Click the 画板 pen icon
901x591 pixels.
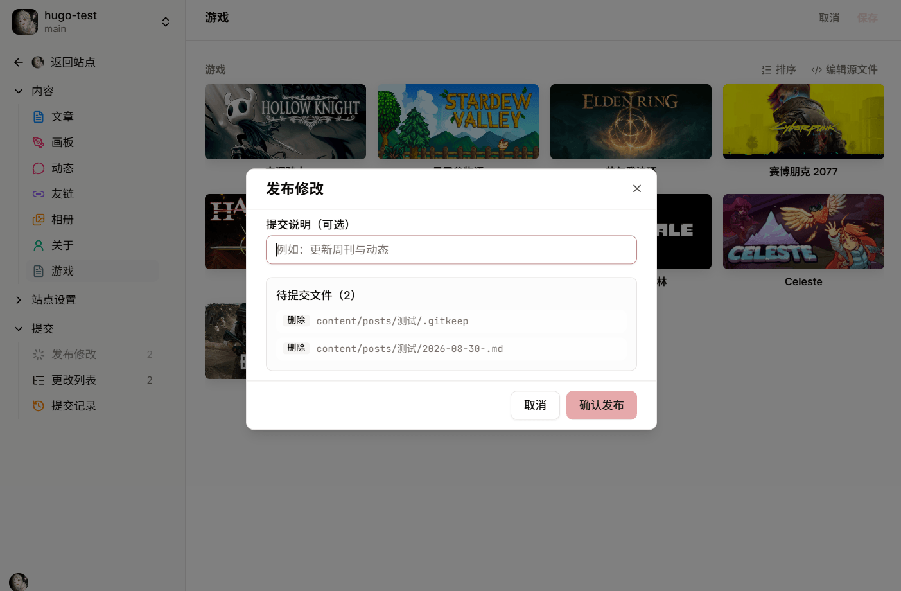pos(39,143)
